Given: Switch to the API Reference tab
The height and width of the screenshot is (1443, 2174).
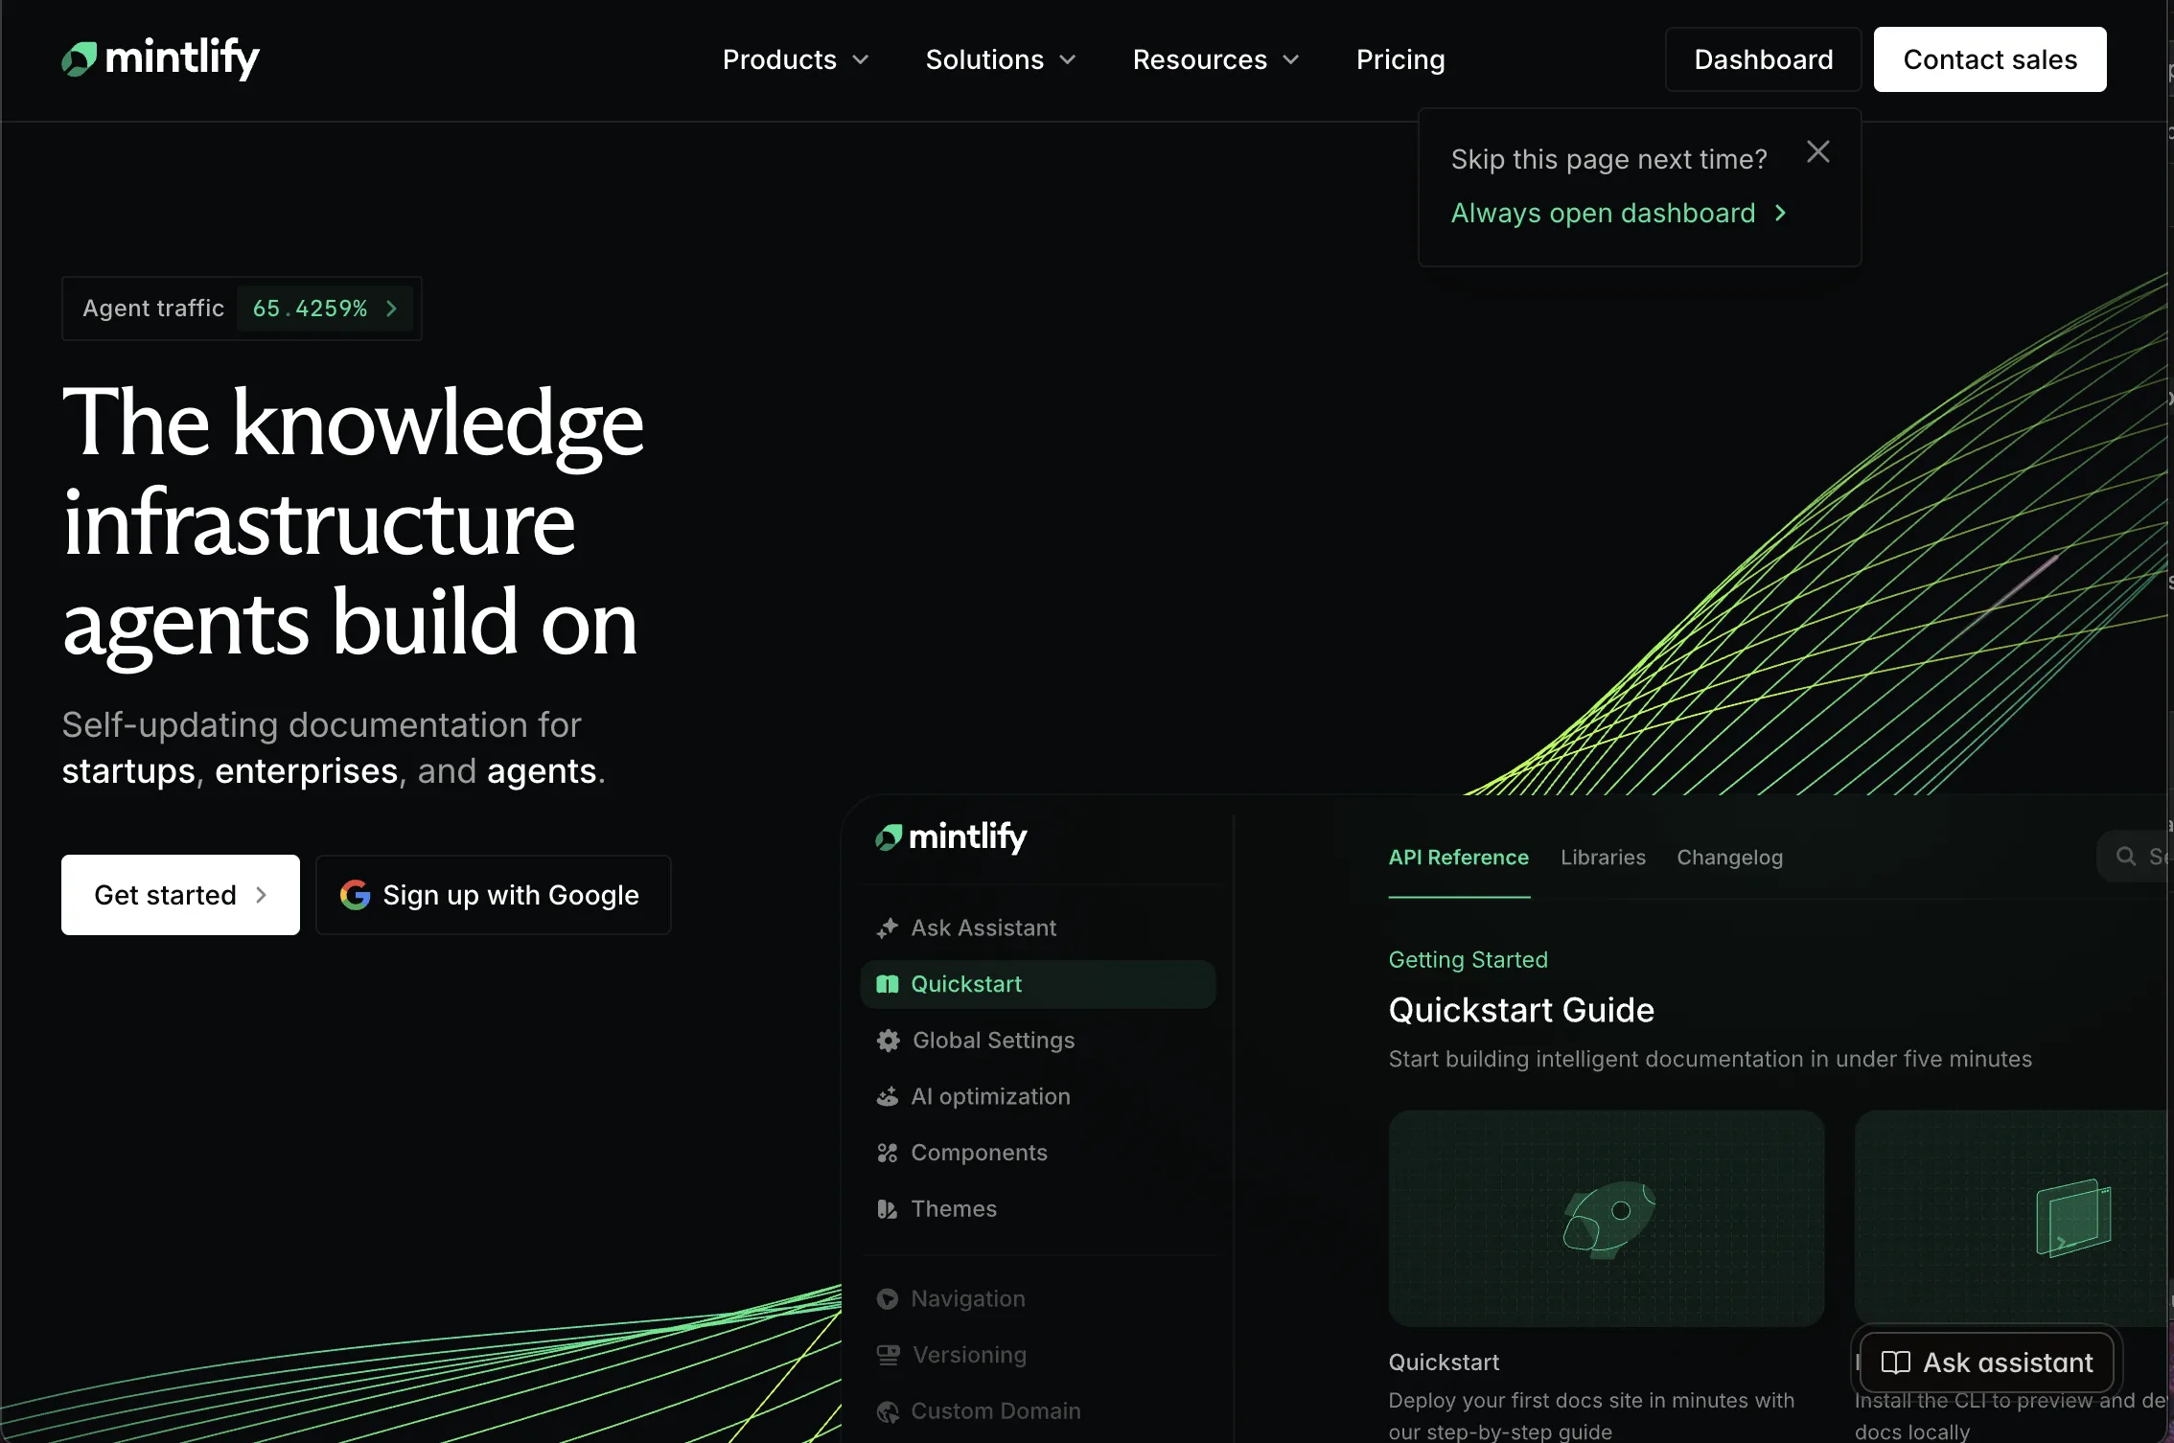Looking at the screenshot, I should click(1459, 858).
